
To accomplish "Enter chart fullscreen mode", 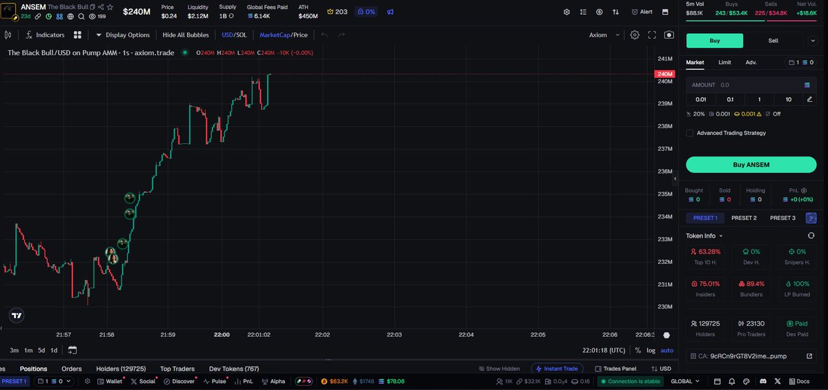I will click(652, 35).
